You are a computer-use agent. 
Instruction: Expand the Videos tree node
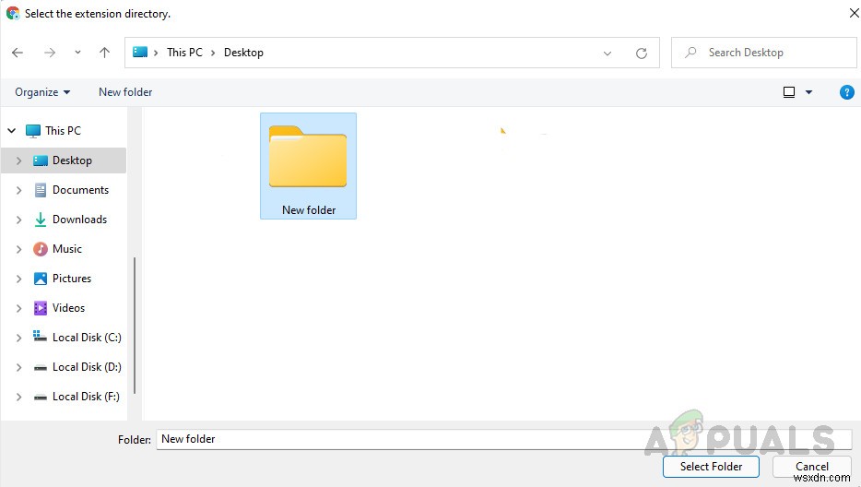click(x=18, y=309)
